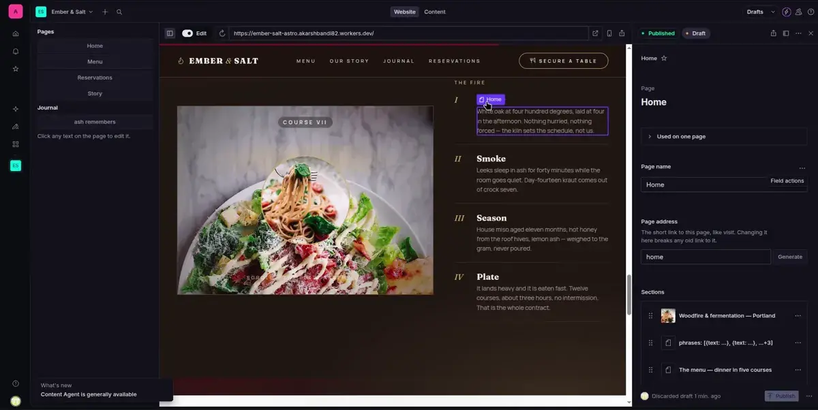Click the pencil edit icon in left sidebar
Viewport: 818px width, 410px height.
[x=16, y=127]
